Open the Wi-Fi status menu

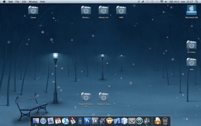(x=162, y=2)
